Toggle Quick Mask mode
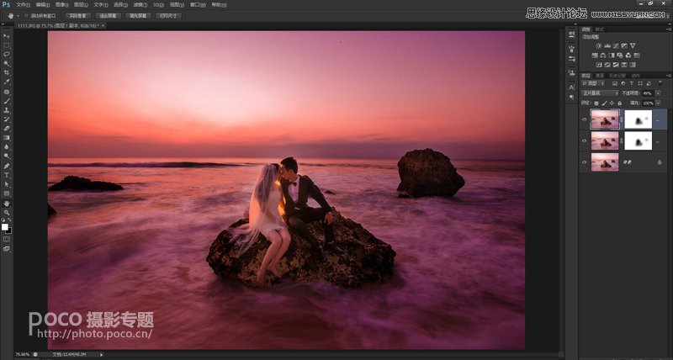 [7, 239]
